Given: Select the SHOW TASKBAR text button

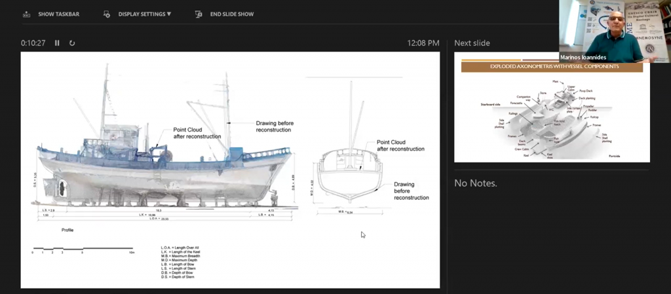Looking at the screenshot, I should point(58,14).
